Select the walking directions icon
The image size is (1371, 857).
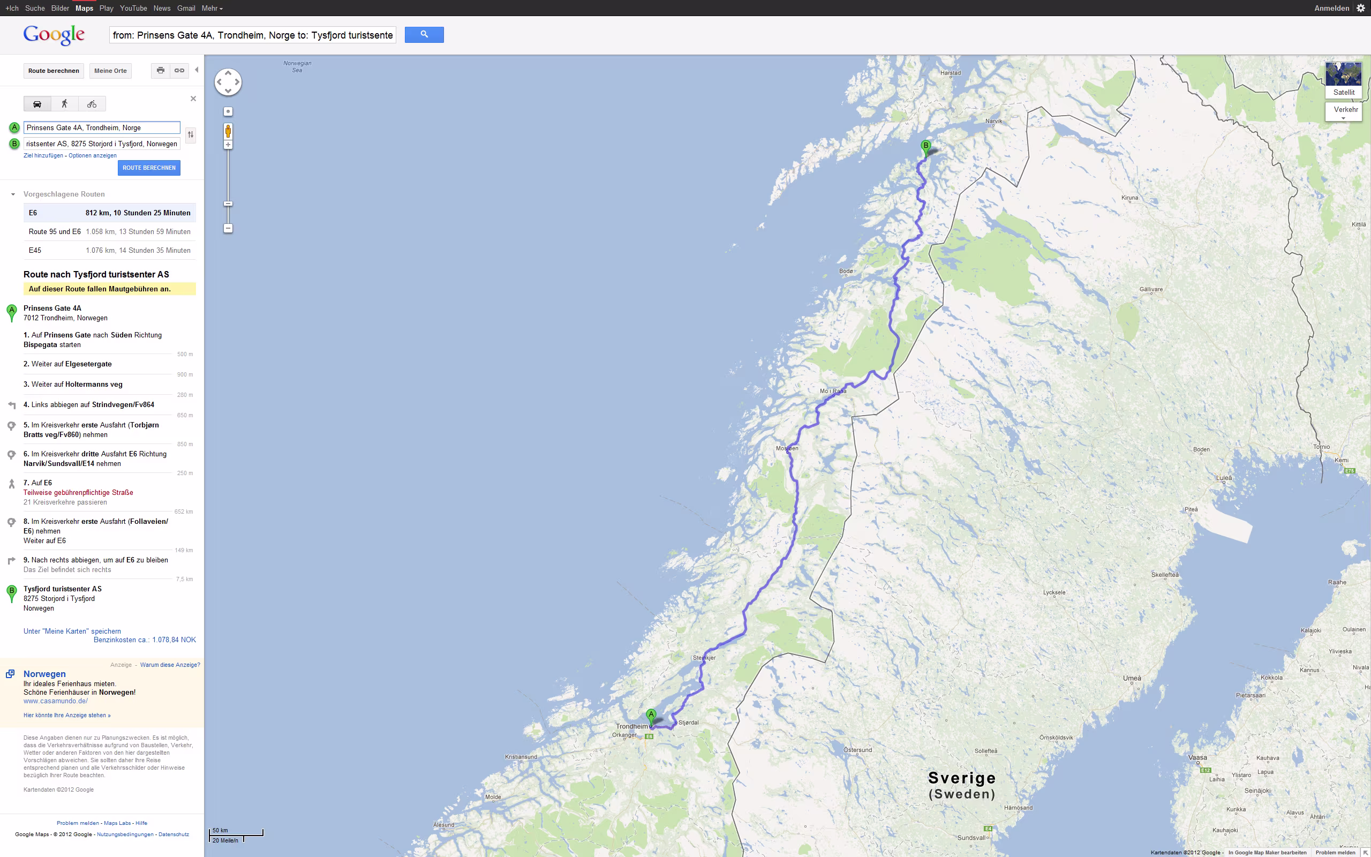point(65,104)
